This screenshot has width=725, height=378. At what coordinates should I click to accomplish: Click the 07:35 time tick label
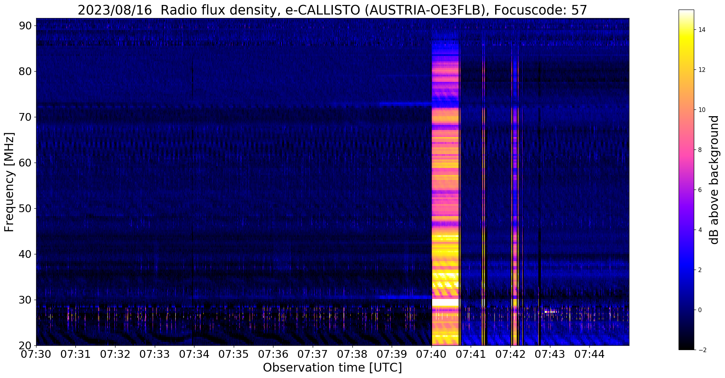[233, 354]
